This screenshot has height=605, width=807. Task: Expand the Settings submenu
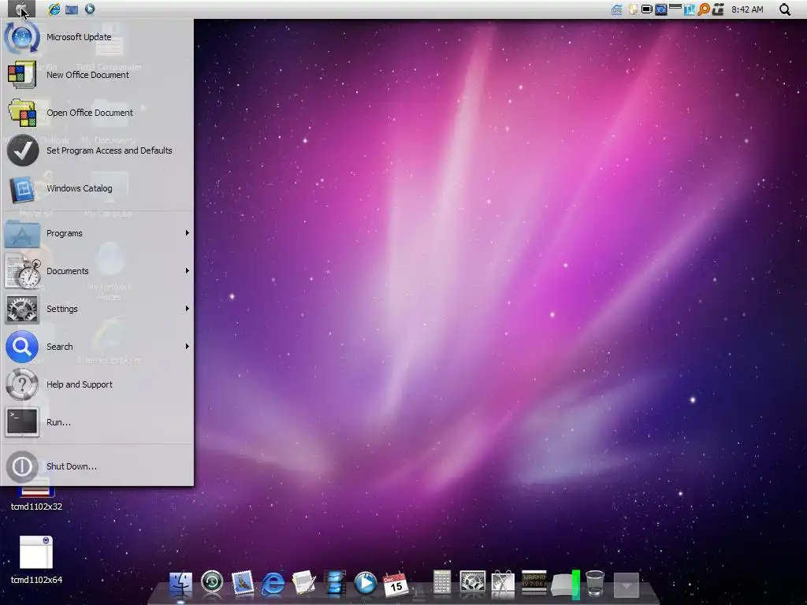point(97,309)
